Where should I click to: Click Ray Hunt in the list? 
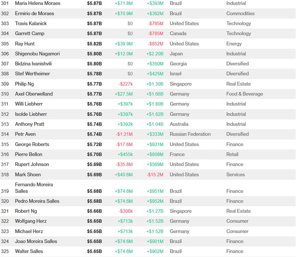25,44
